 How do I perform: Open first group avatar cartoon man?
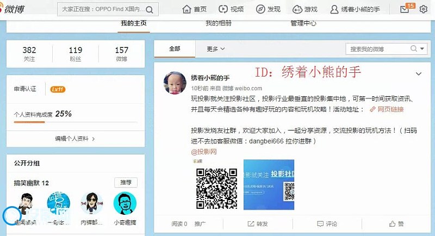coord(26,204)
